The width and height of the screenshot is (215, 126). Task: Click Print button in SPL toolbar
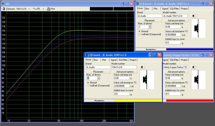[x=51, y=9]
